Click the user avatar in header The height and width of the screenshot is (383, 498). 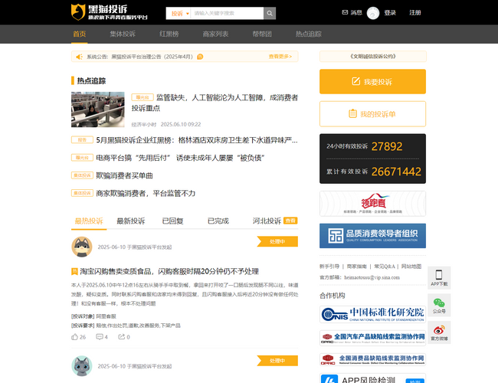[x=373, y=13]
